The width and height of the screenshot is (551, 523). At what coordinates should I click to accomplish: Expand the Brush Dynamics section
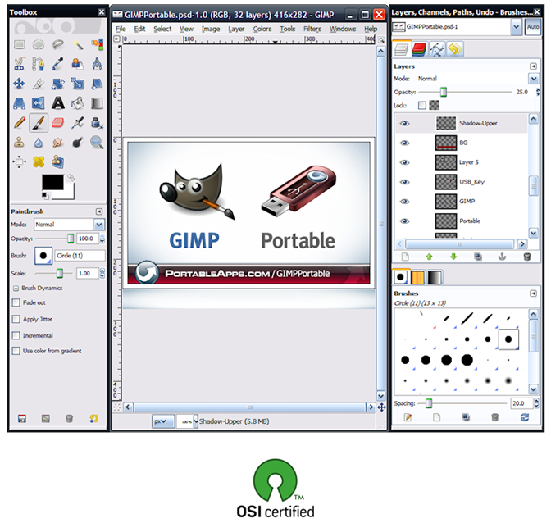16,289
